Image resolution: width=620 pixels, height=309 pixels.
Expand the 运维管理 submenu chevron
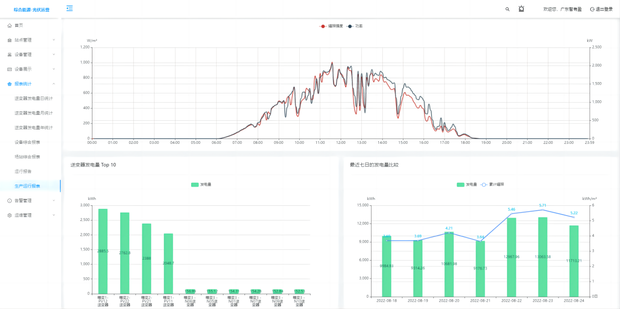54,215
